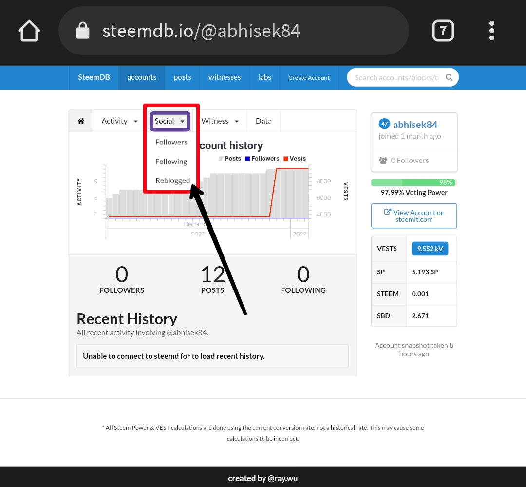Click the Account snapshot taken text
526x487 pixels.
(x=414, y=350)
